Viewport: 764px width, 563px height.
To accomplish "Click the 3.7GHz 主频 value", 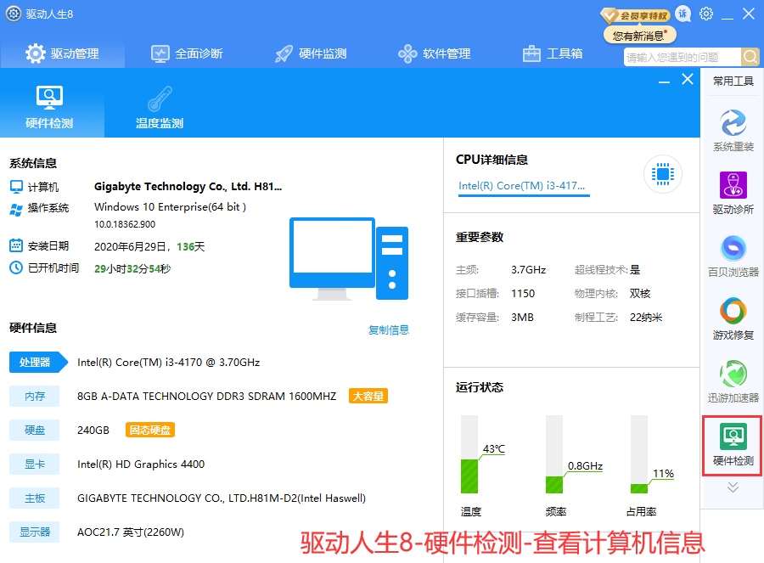I will (x=528, y=270).
